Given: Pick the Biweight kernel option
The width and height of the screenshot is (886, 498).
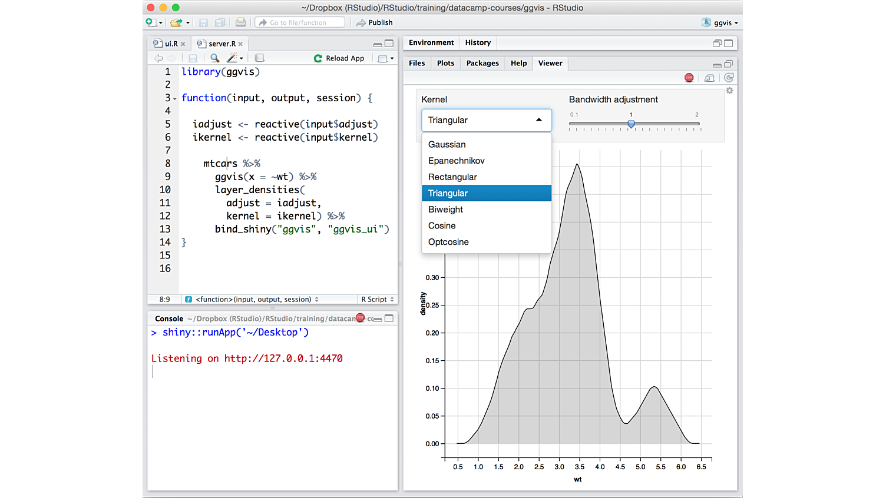Looking at the screenshot, I should [445, 210].
